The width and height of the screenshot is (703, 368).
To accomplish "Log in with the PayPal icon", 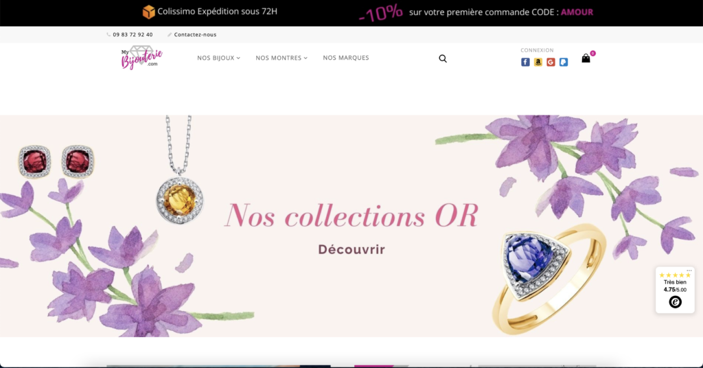I will click(x=564, y=62).
